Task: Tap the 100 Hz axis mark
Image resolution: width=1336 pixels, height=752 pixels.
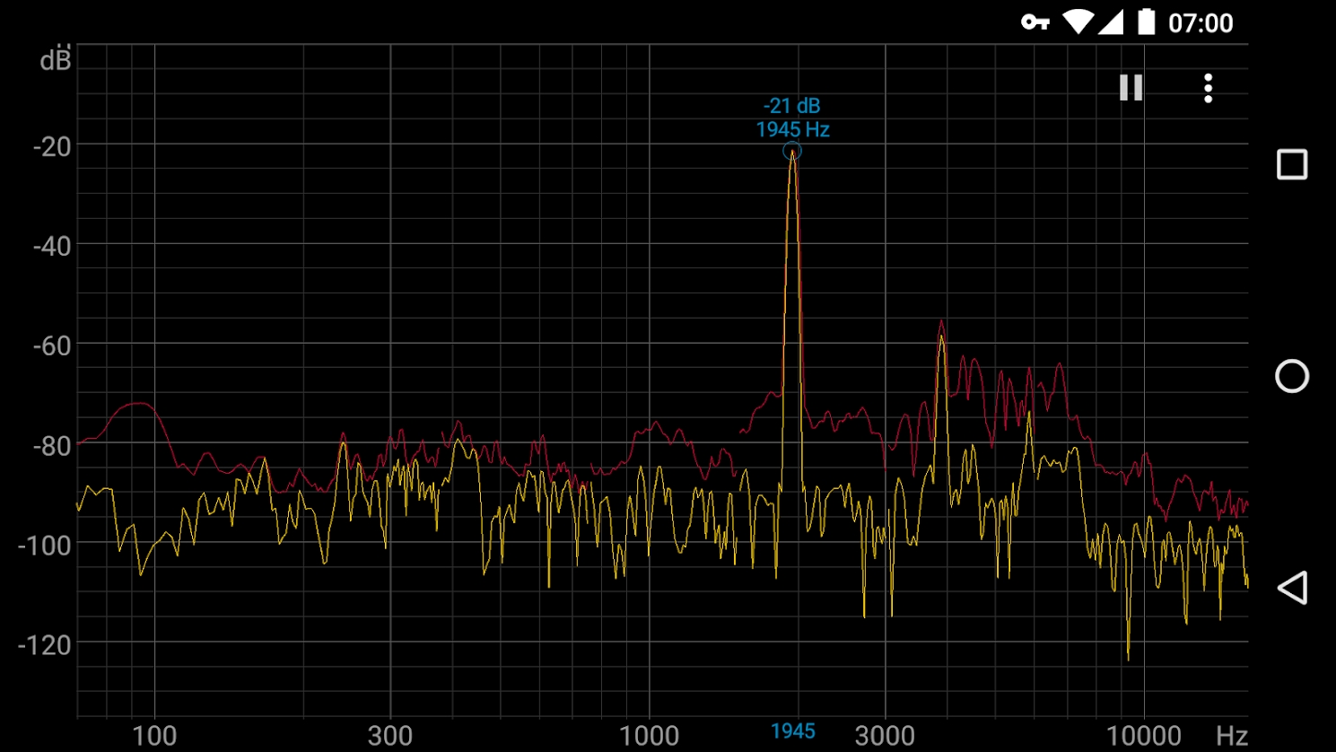Action: coord(154,734)
